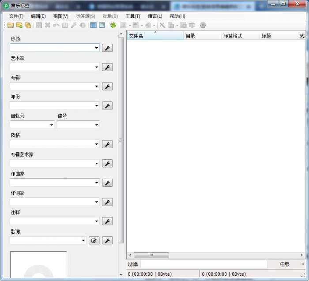Expand the 标题 combo box dropdown
Screen dimensions: 309x281
[97, 48]
